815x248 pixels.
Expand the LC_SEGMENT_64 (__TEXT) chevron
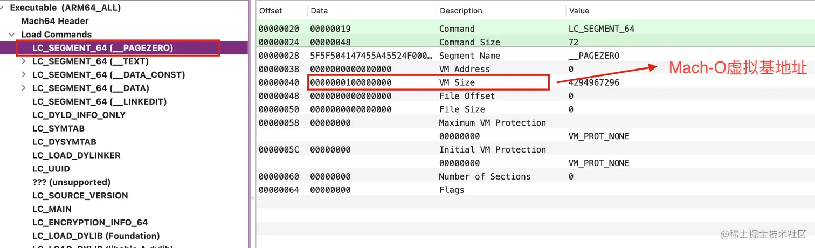(x=23, y=61)
